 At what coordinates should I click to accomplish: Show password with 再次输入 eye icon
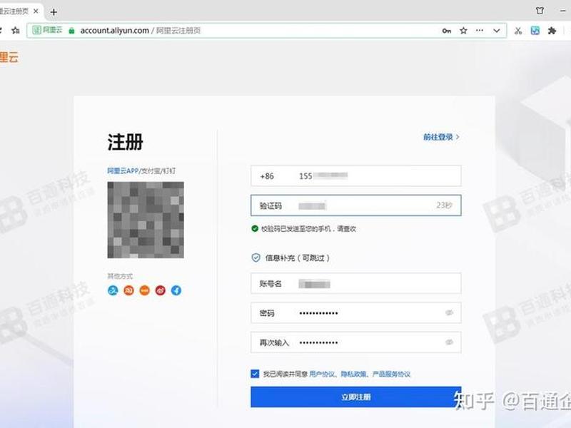[x=450, y=342]
